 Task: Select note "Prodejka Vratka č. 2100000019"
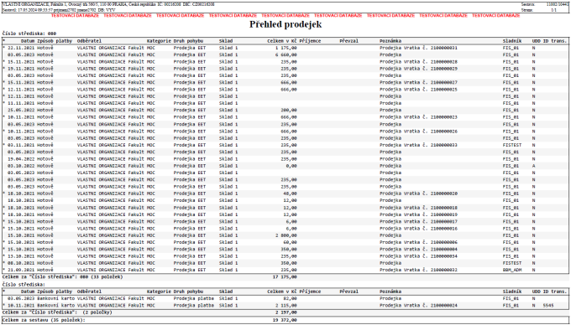(418, 214)
